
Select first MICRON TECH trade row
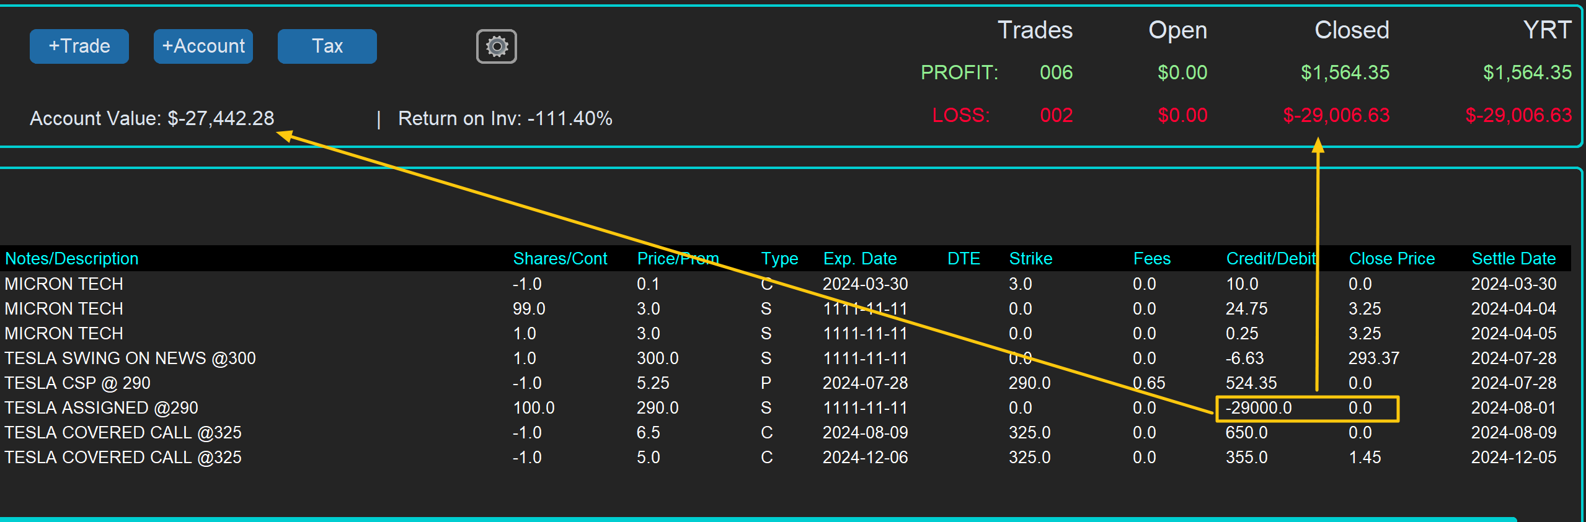pyautogui.click(x=64, y=284)
